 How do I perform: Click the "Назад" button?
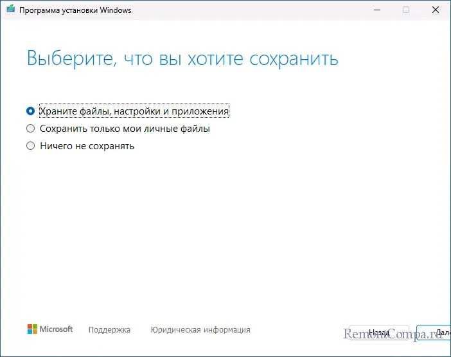point(379,333)
